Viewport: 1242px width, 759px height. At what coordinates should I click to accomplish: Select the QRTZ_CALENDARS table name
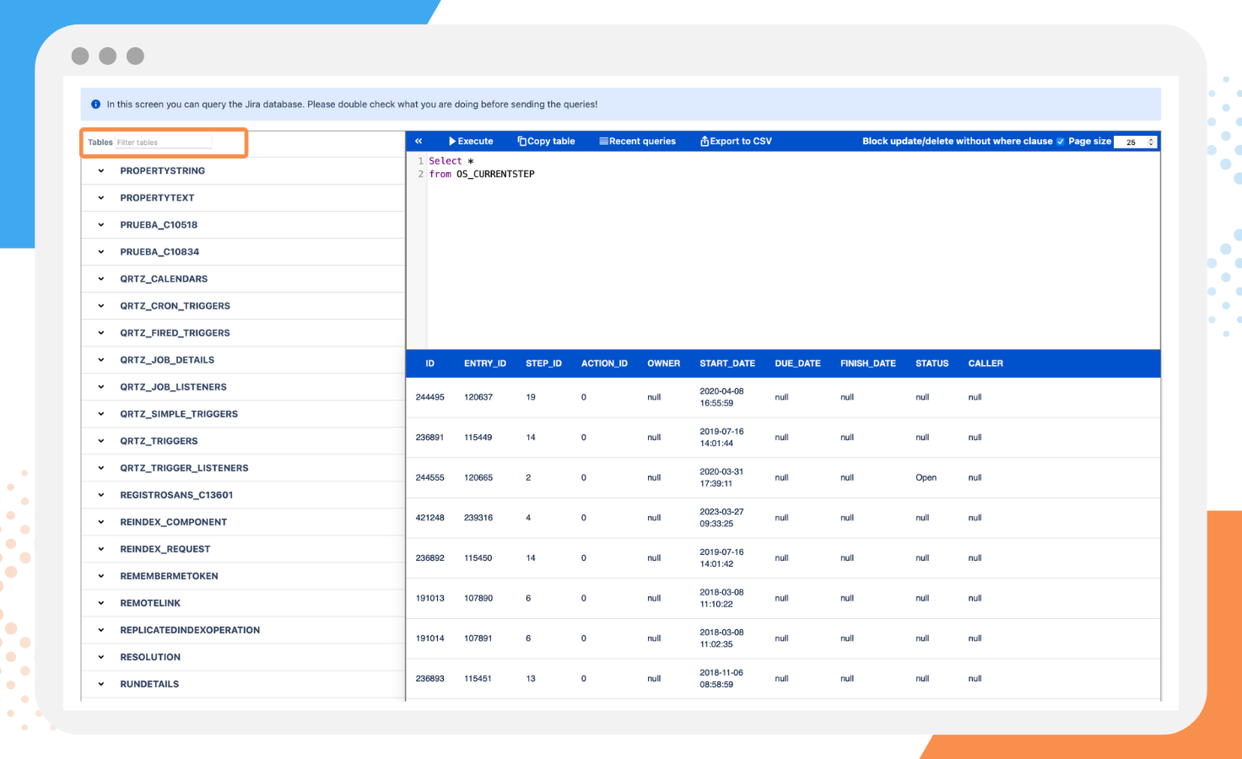(164, 279)
